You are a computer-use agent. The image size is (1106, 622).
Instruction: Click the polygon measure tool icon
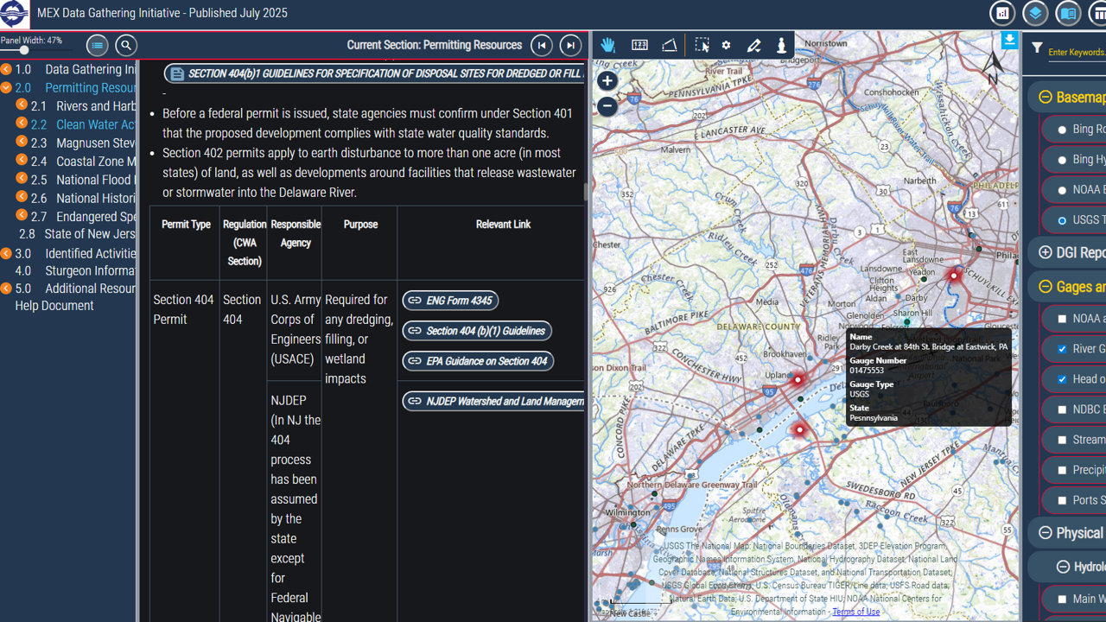tap(670, 46)
